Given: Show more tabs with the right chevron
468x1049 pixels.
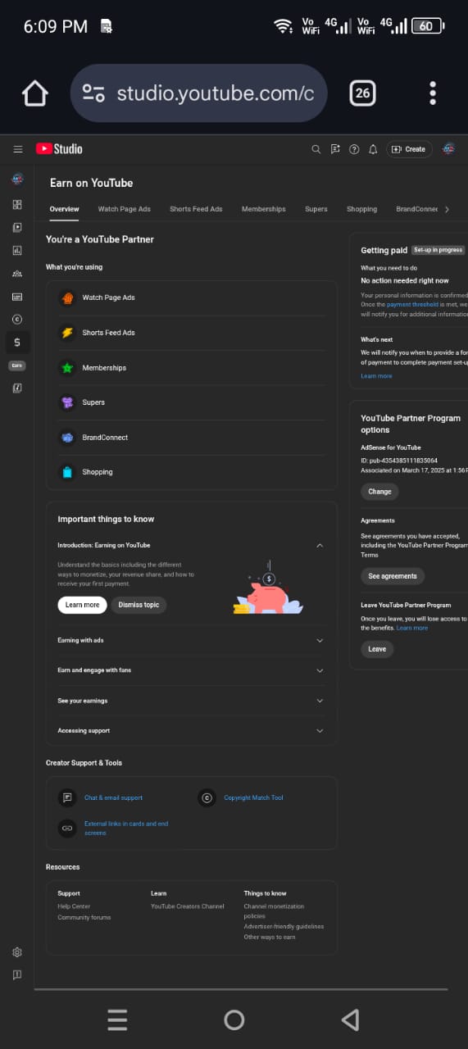Looking at the screenshot, I should click(447, 210).
